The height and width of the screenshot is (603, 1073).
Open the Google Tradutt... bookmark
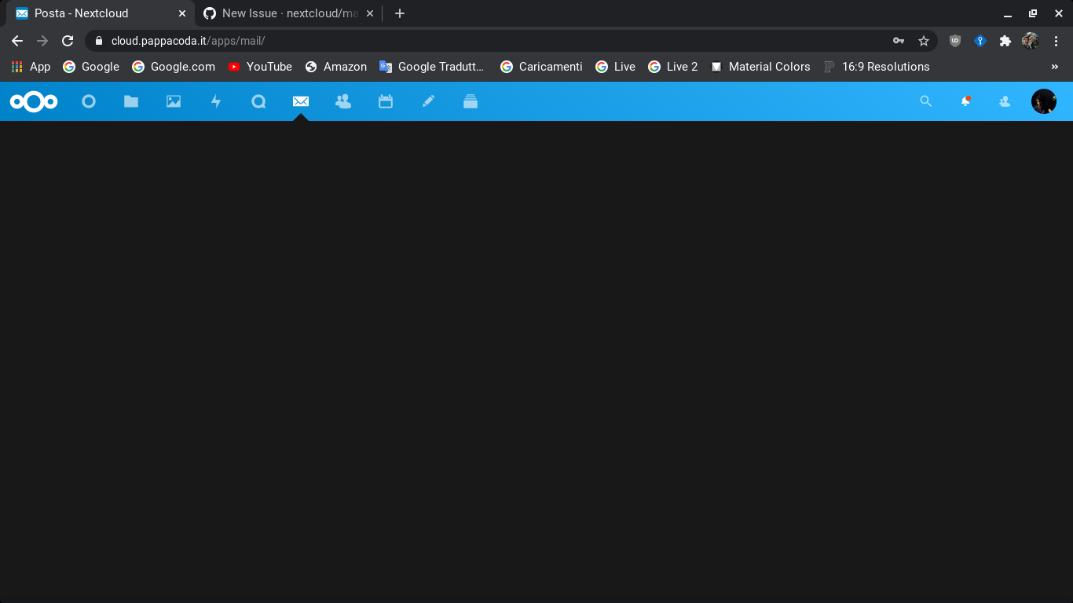432,67
